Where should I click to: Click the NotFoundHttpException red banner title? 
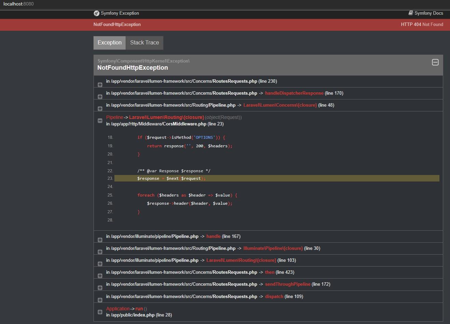point(117,24)
